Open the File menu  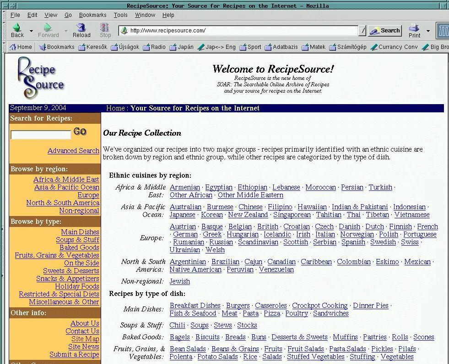pos(15,15)
